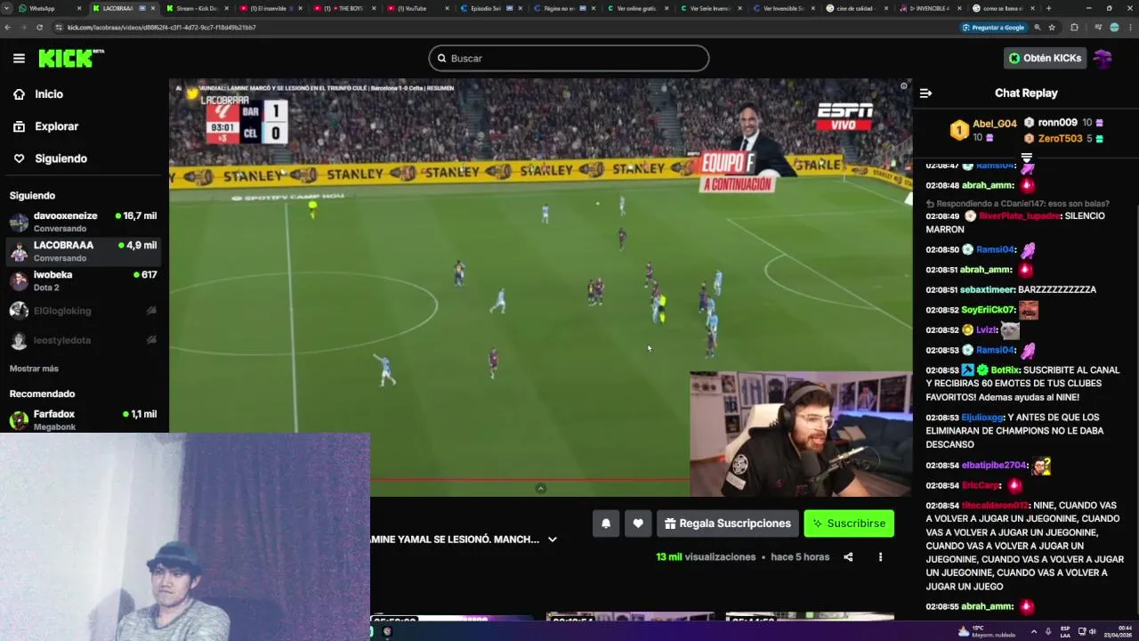Click the Buscar search field
1139x641 pixels.
click(569, 58)
